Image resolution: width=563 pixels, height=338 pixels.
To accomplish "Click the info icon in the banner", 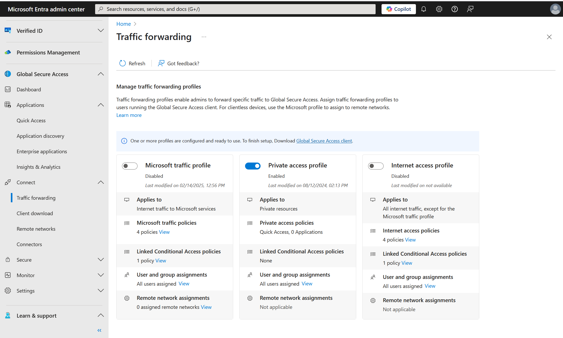I will pyautogui.click(x=124, y=141).
